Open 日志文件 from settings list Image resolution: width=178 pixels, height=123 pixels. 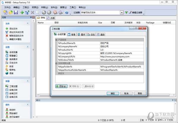[12, 63]
